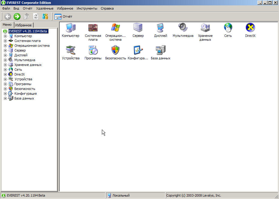Open the Хранение данных storage icon
The height and width of the screenshot is (199, 279).
click(x=205, y=28)
